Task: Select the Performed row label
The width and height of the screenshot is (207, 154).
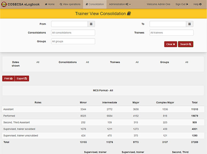Action: [x=9, y=116]
